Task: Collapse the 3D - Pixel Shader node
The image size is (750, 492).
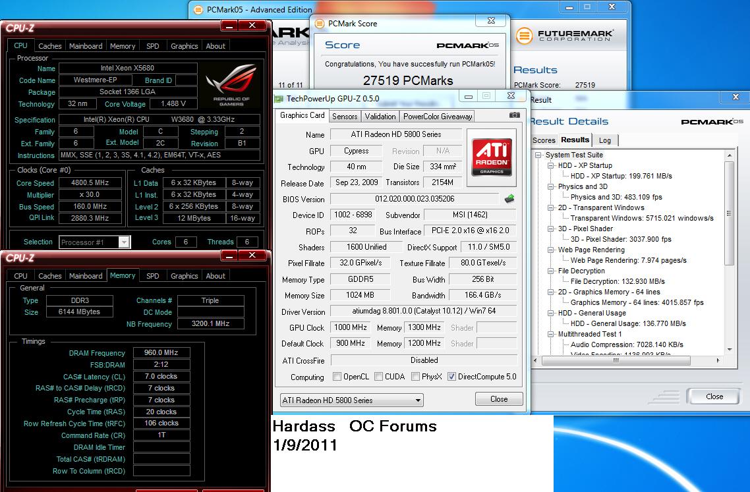Action: tap(550, 229)
